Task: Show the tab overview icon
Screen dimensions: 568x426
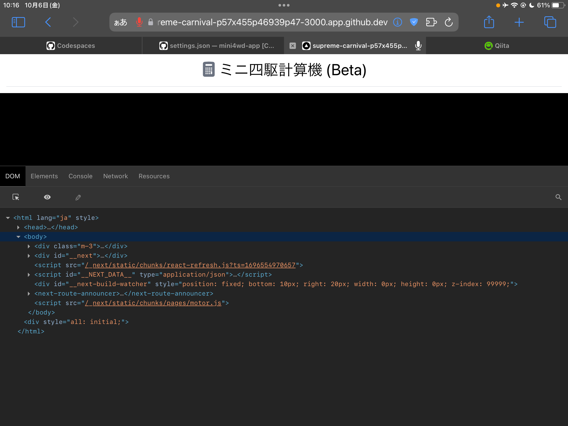Action: point(550,22)
